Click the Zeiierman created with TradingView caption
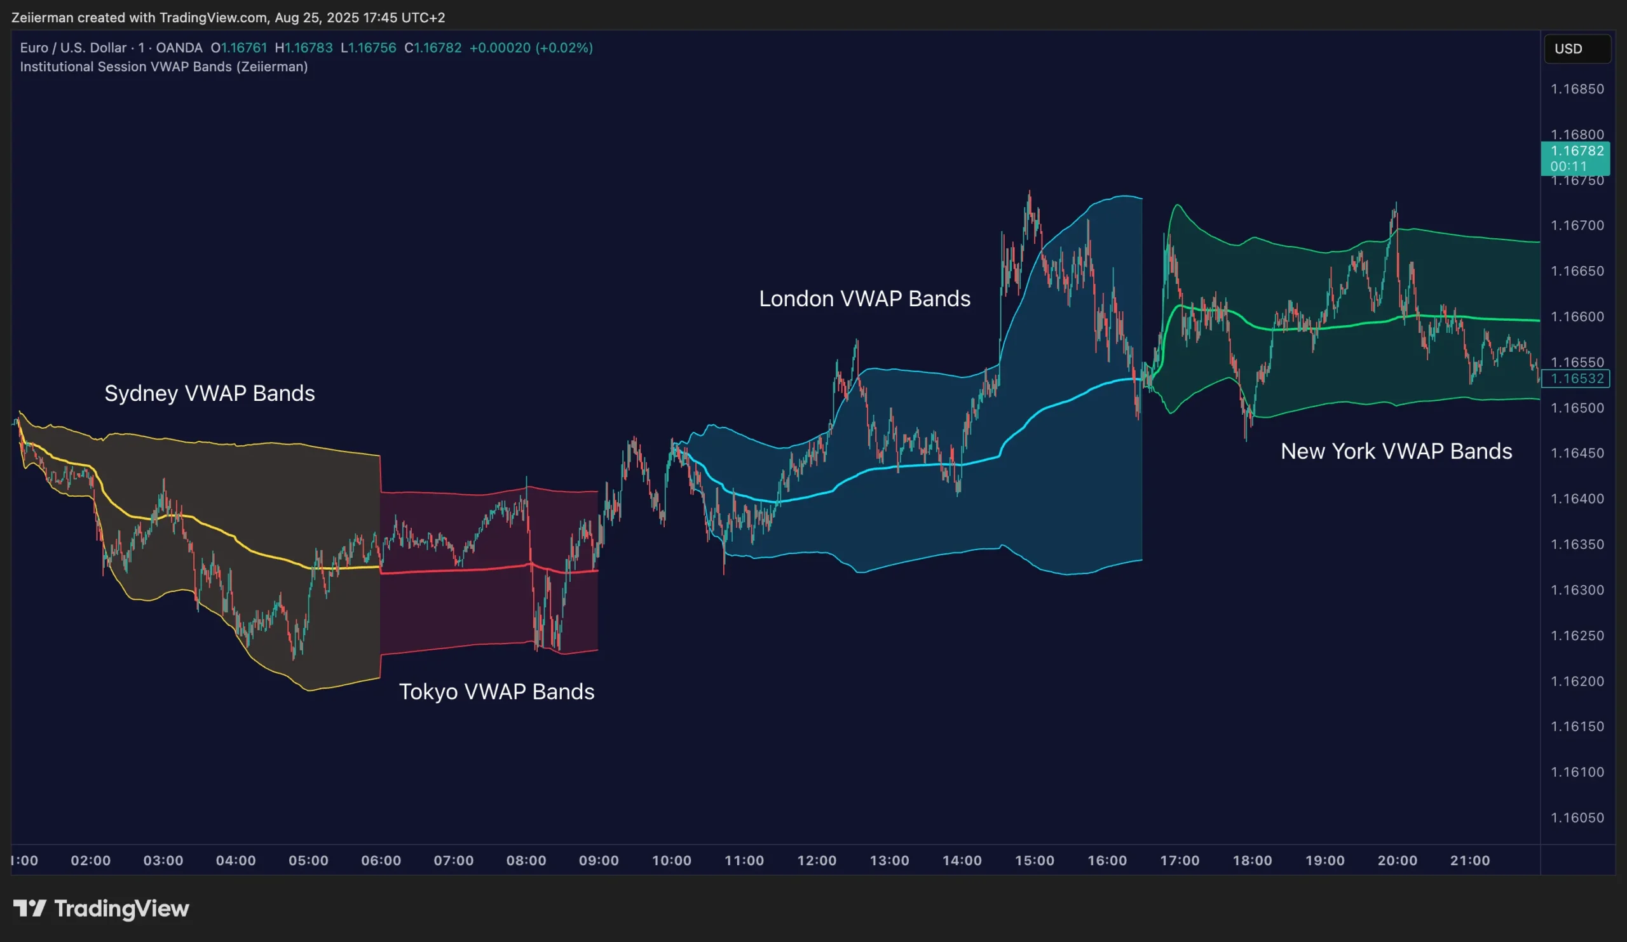This screenshot has width=1627, height=942. (x=228, y=17)
